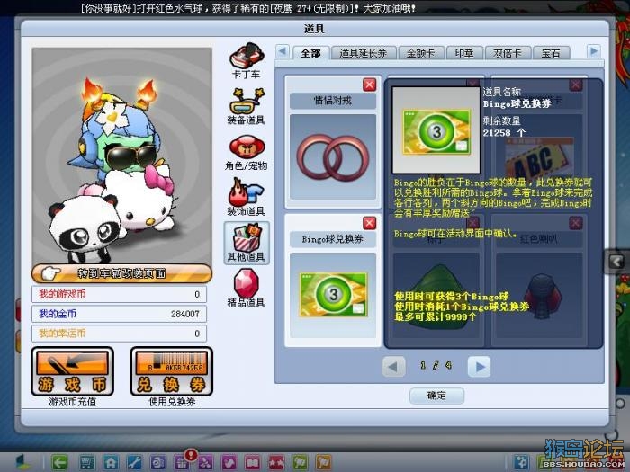Click the 我的幸运币 balance field
This screenshot has width=630, height=472.
tap(120, 334)
